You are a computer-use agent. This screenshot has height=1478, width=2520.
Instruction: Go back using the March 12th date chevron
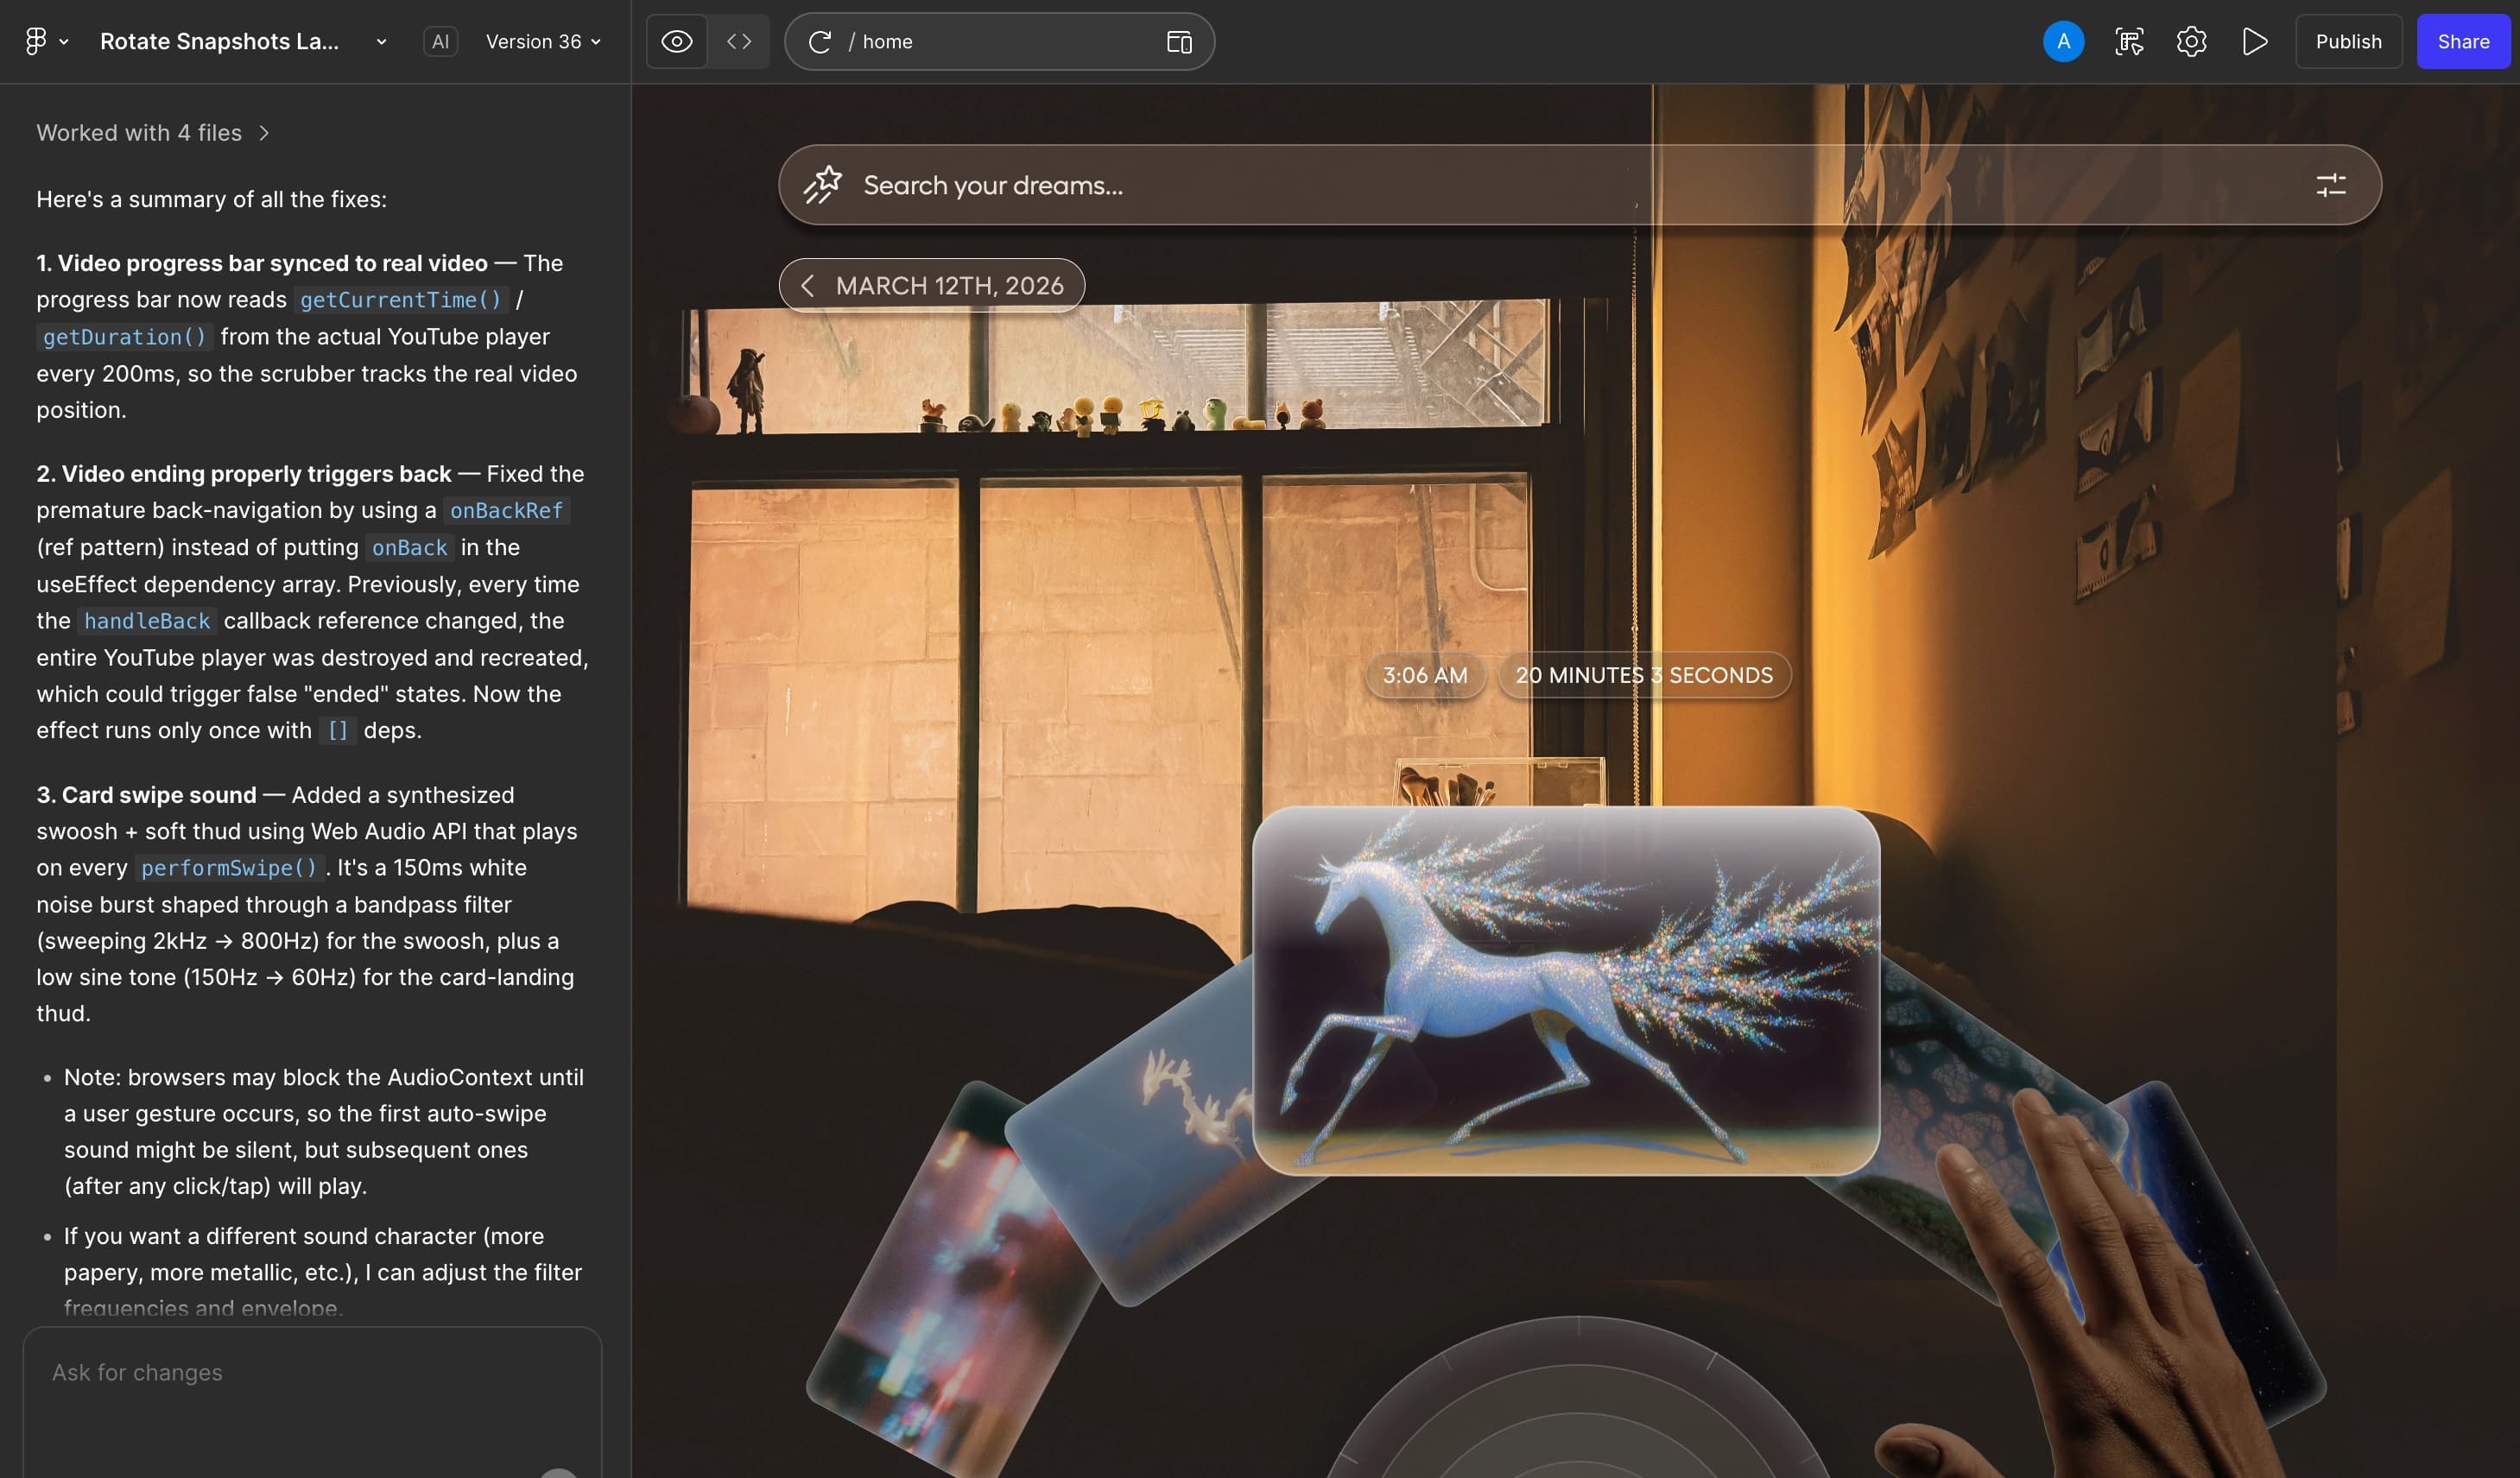808,285
